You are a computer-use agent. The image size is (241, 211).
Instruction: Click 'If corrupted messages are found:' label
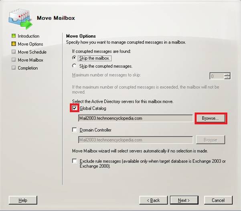click(x=101, y=51)
